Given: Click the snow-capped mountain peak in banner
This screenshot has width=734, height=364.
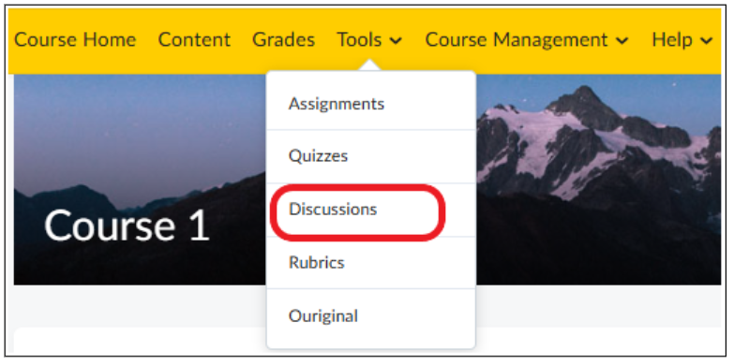Looking at the screenshot, I should click(585, 108).
